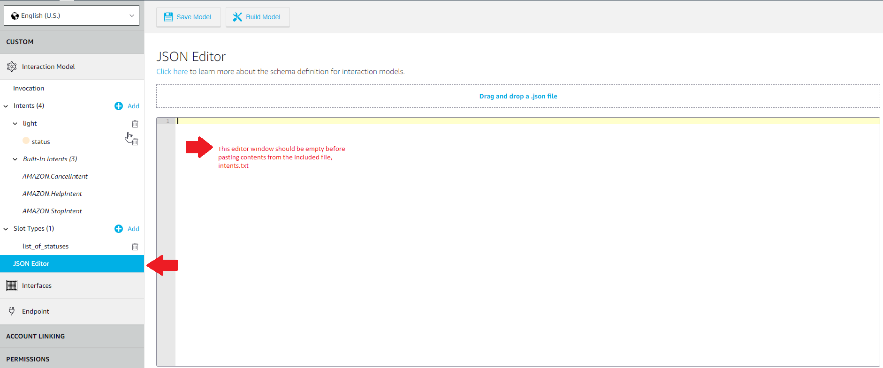Image resolution: width=883 pixels, height=368 pixels.
Task: Open the English (U.S.) language dropdown
Action: [x=71, y=15]
